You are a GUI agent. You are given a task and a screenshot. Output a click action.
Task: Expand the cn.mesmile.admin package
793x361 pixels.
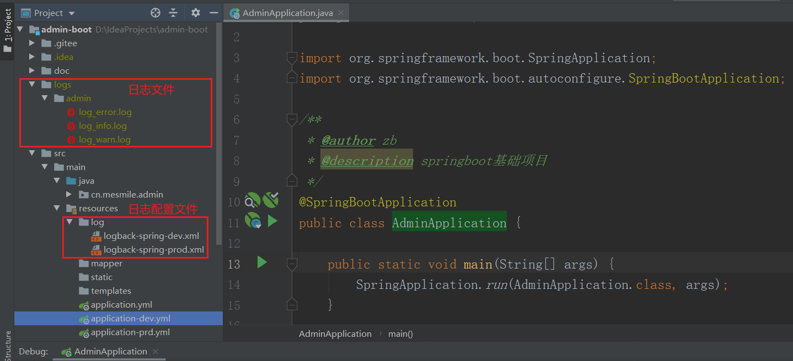tap(68, 194)
